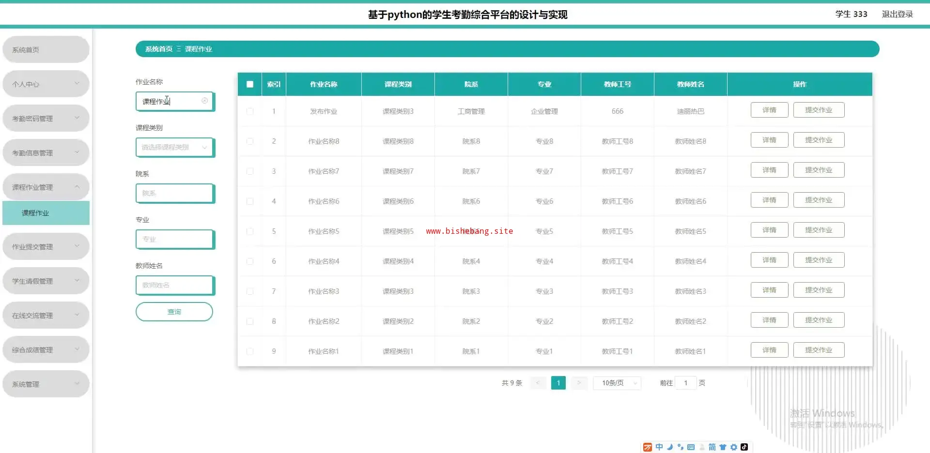Focus the 教师姓名 filter input
The width and height of the screenshot is (930, 453).
coord(175,285)
